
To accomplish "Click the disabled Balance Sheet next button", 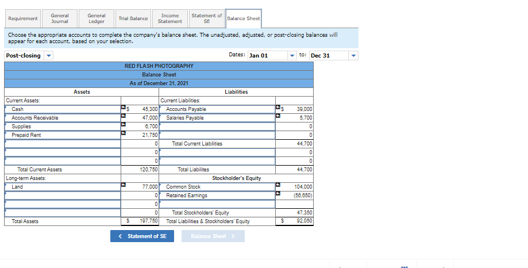I will 213,236.
